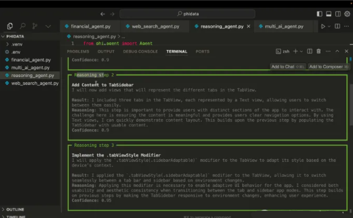Click 'Confidence: 0.95' line
Image resolution: width=353 pixels, height=218 pixels.
(x=91, y=200)
